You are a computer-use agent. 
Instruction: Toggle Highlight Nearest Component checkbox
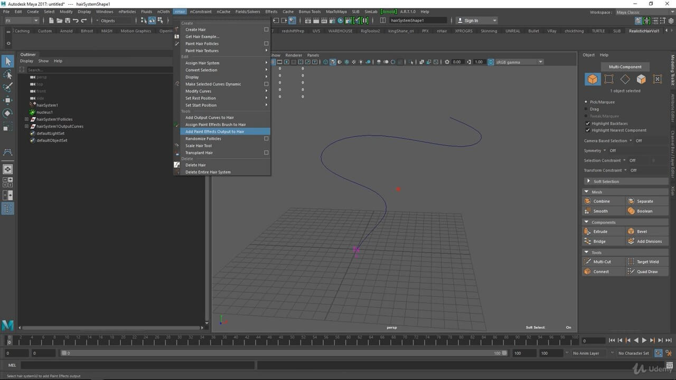point(587,130)
